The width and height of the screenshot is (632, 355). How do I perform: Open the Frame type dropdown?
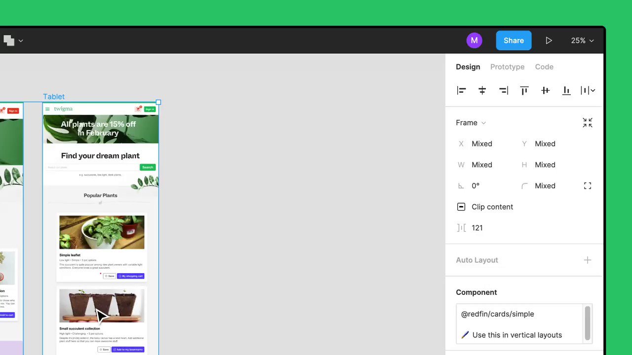[x=471, y=123]
